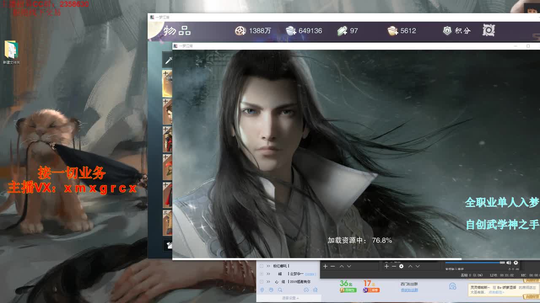This screenshot has height=303, width=540.
Task: Add a source with the left plus icon
Action: point(325,266)
